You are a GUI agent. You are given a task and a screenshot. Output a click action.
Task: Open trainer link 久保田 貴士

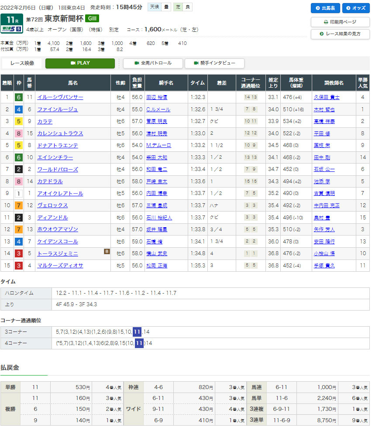[x=326, y=97]
